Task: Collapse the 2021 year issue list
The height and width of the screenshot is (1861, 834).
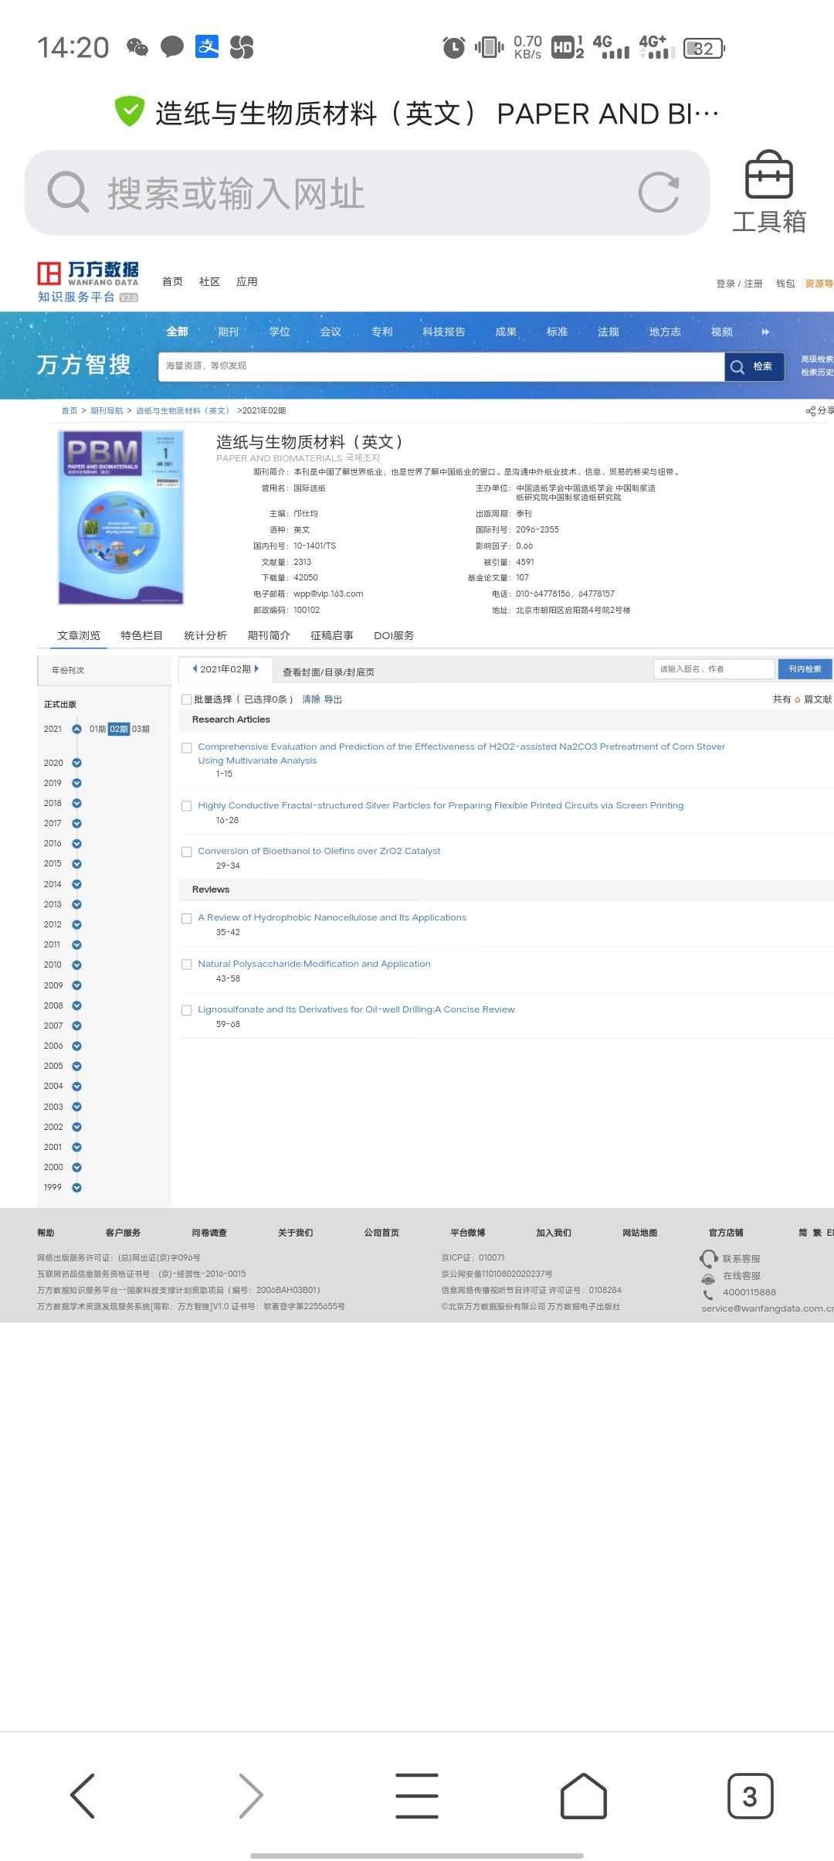Action: coord(76,729)
